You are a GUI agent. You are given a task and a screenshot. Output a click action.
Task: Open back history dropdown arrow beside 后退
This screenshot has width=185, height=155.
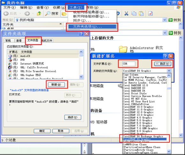pyautogui.click(x=20, y=14)
